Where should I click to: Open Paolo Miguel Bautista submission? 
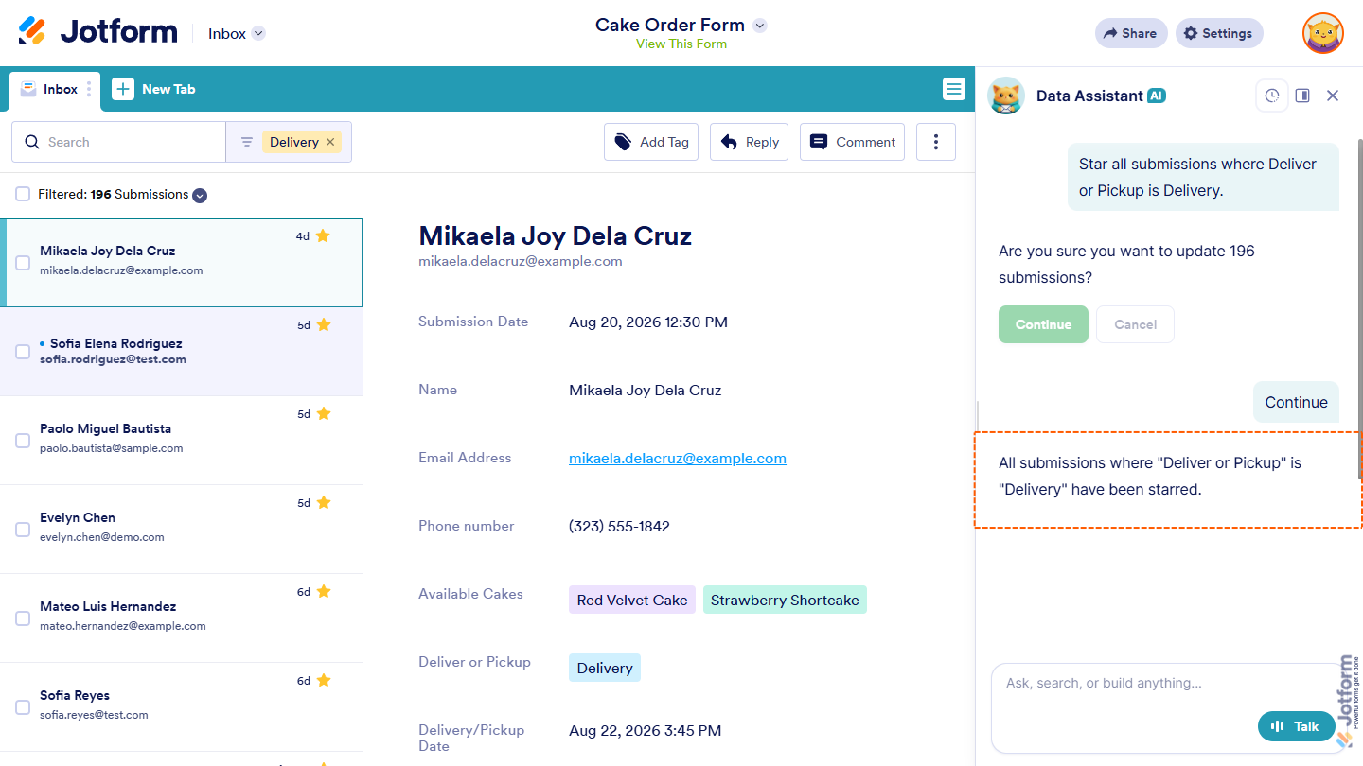coord(181,441)
